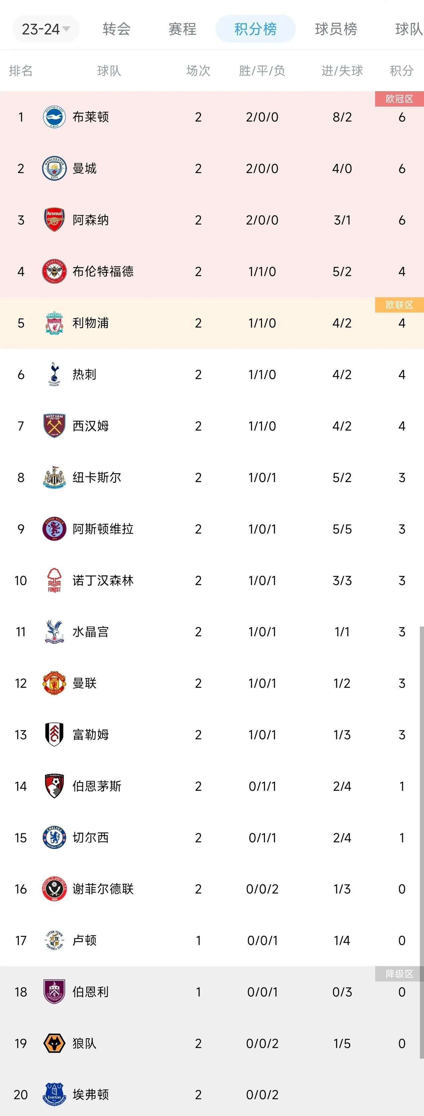Click the 积分 column header
This screenshot has height=1116, width=424.
click(x=401, y=71)
